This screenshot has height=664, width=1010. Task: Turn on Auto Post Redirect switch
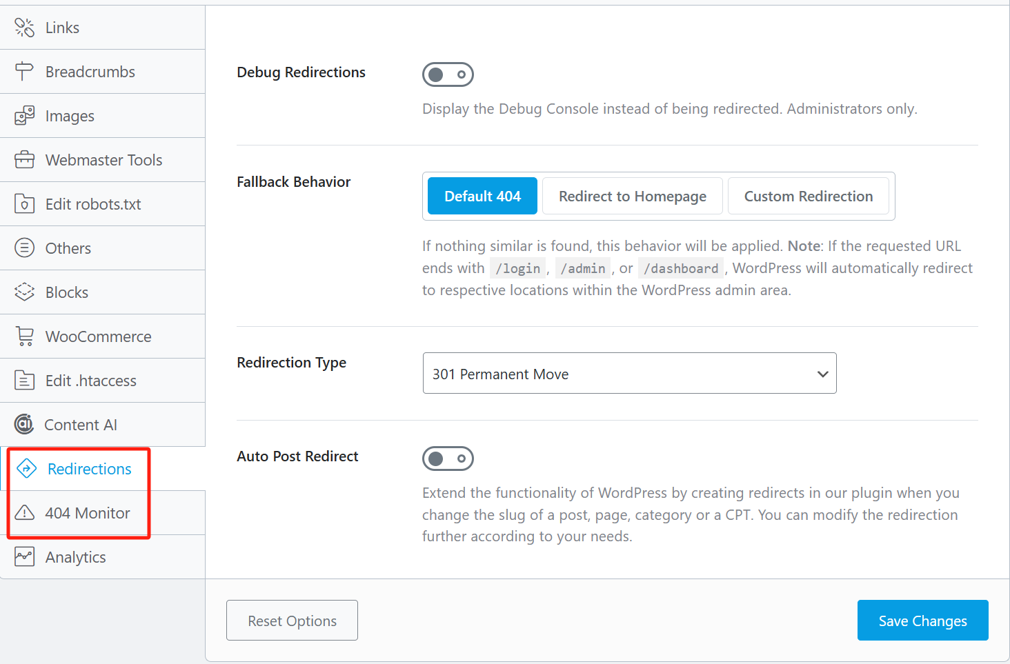448,459
